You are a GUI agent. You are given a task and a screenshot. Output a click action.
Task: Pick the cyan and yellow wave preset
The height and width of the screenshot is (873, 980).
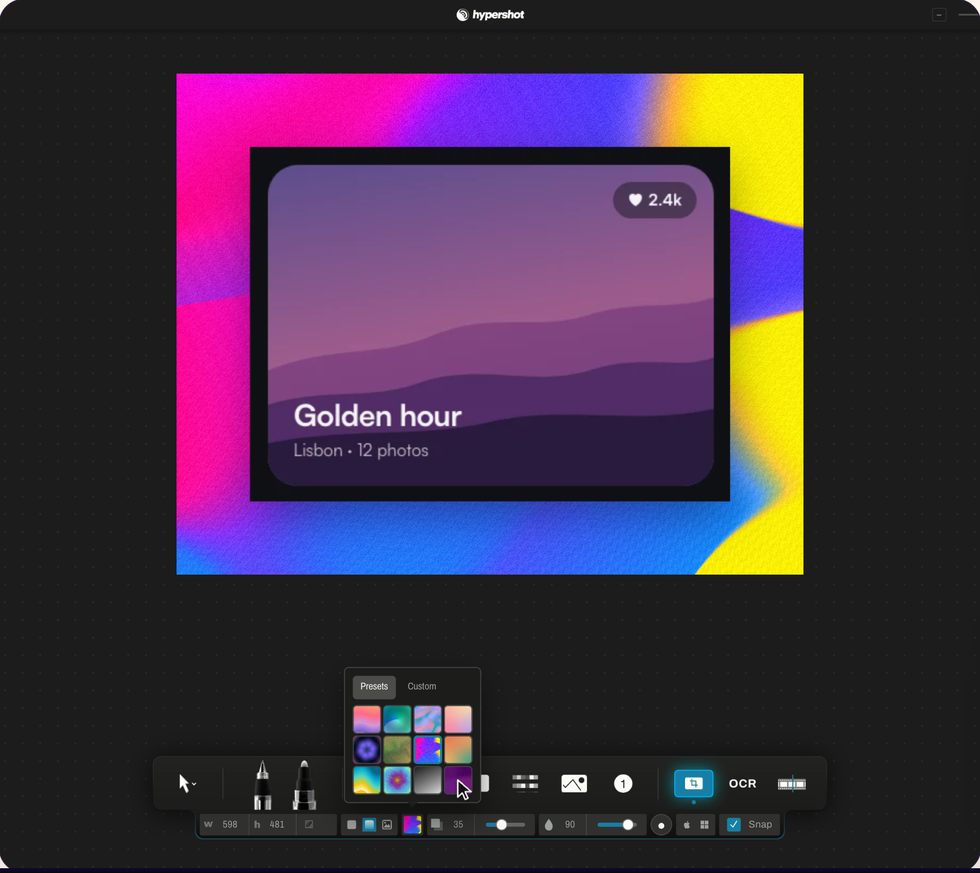(x=367, y=780)
